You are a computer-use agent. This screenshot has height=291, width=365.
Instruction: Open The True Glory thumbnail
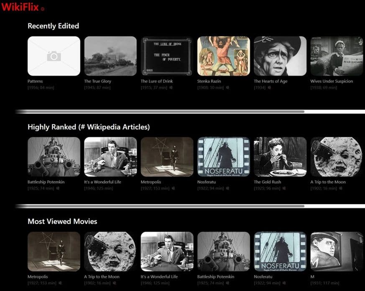coord(110,56)
